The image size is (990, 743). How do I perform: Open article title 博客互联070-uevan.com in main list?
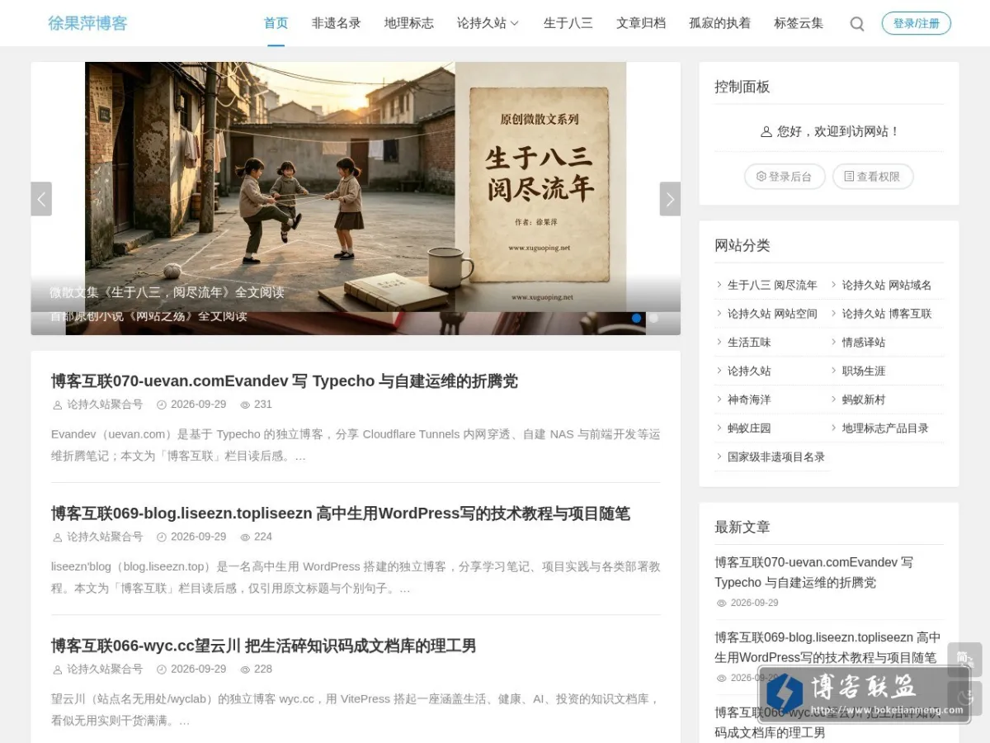click(x=285, y=381)
